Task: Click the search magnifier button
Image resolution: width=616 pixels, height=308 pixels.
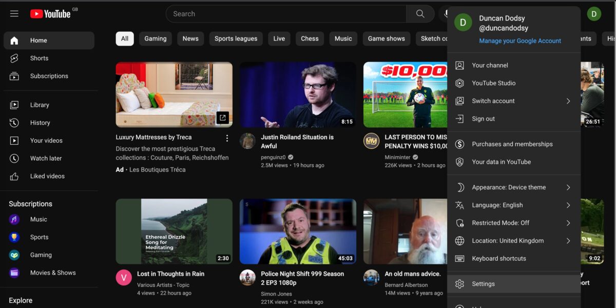Action: pyautogui.click(x=420, y=14)
